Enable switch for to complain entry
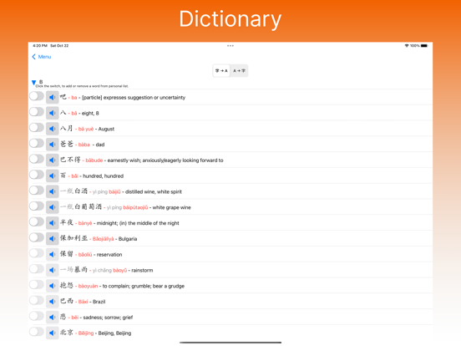Viewport: 461px width, 346px height. [x=37, y=284]
